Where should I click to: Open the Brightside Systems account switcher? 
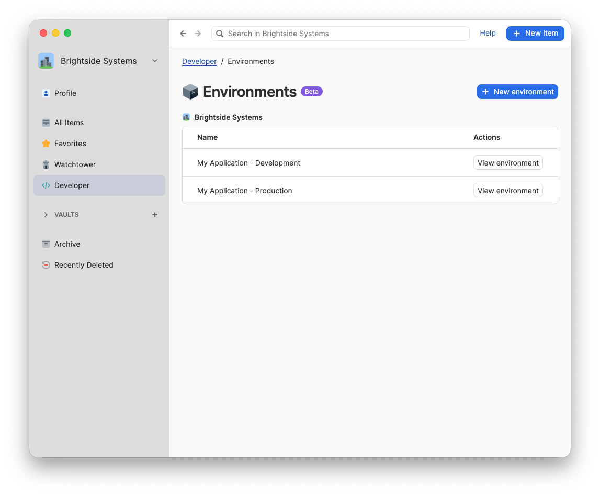point(154,61)
